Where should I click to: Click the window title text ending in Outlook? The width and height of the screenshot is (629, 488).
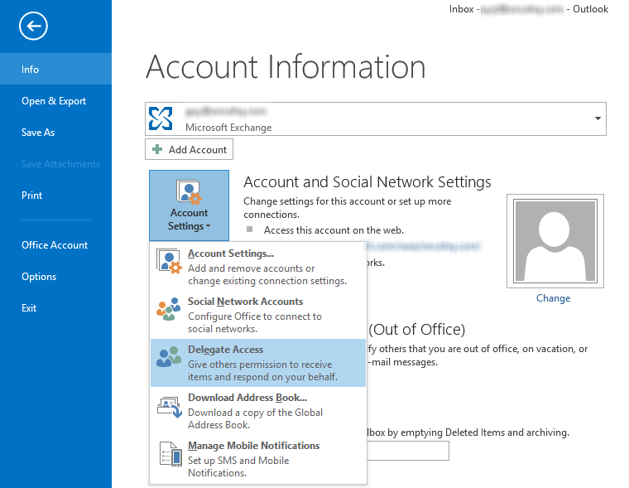tap(528, 9)
